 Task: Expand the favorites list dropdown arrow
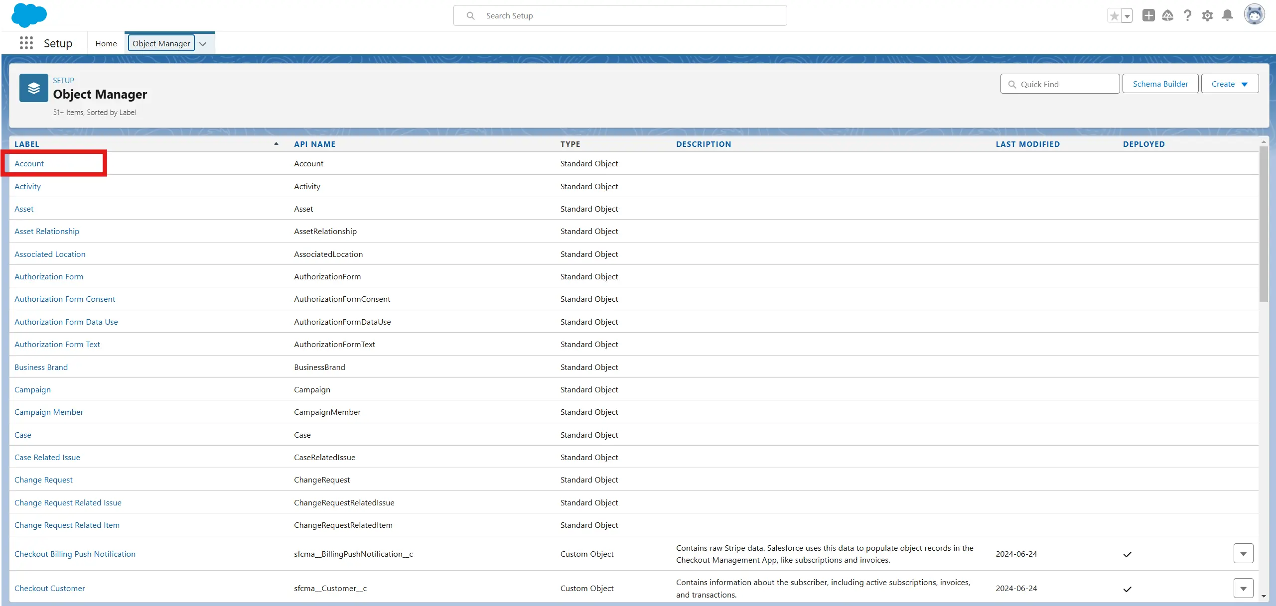pyautogui.click(x=1127, y=16)
